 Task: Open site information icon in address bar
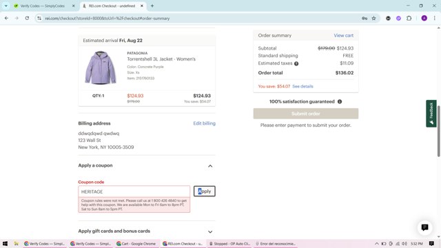click(39, 19)
